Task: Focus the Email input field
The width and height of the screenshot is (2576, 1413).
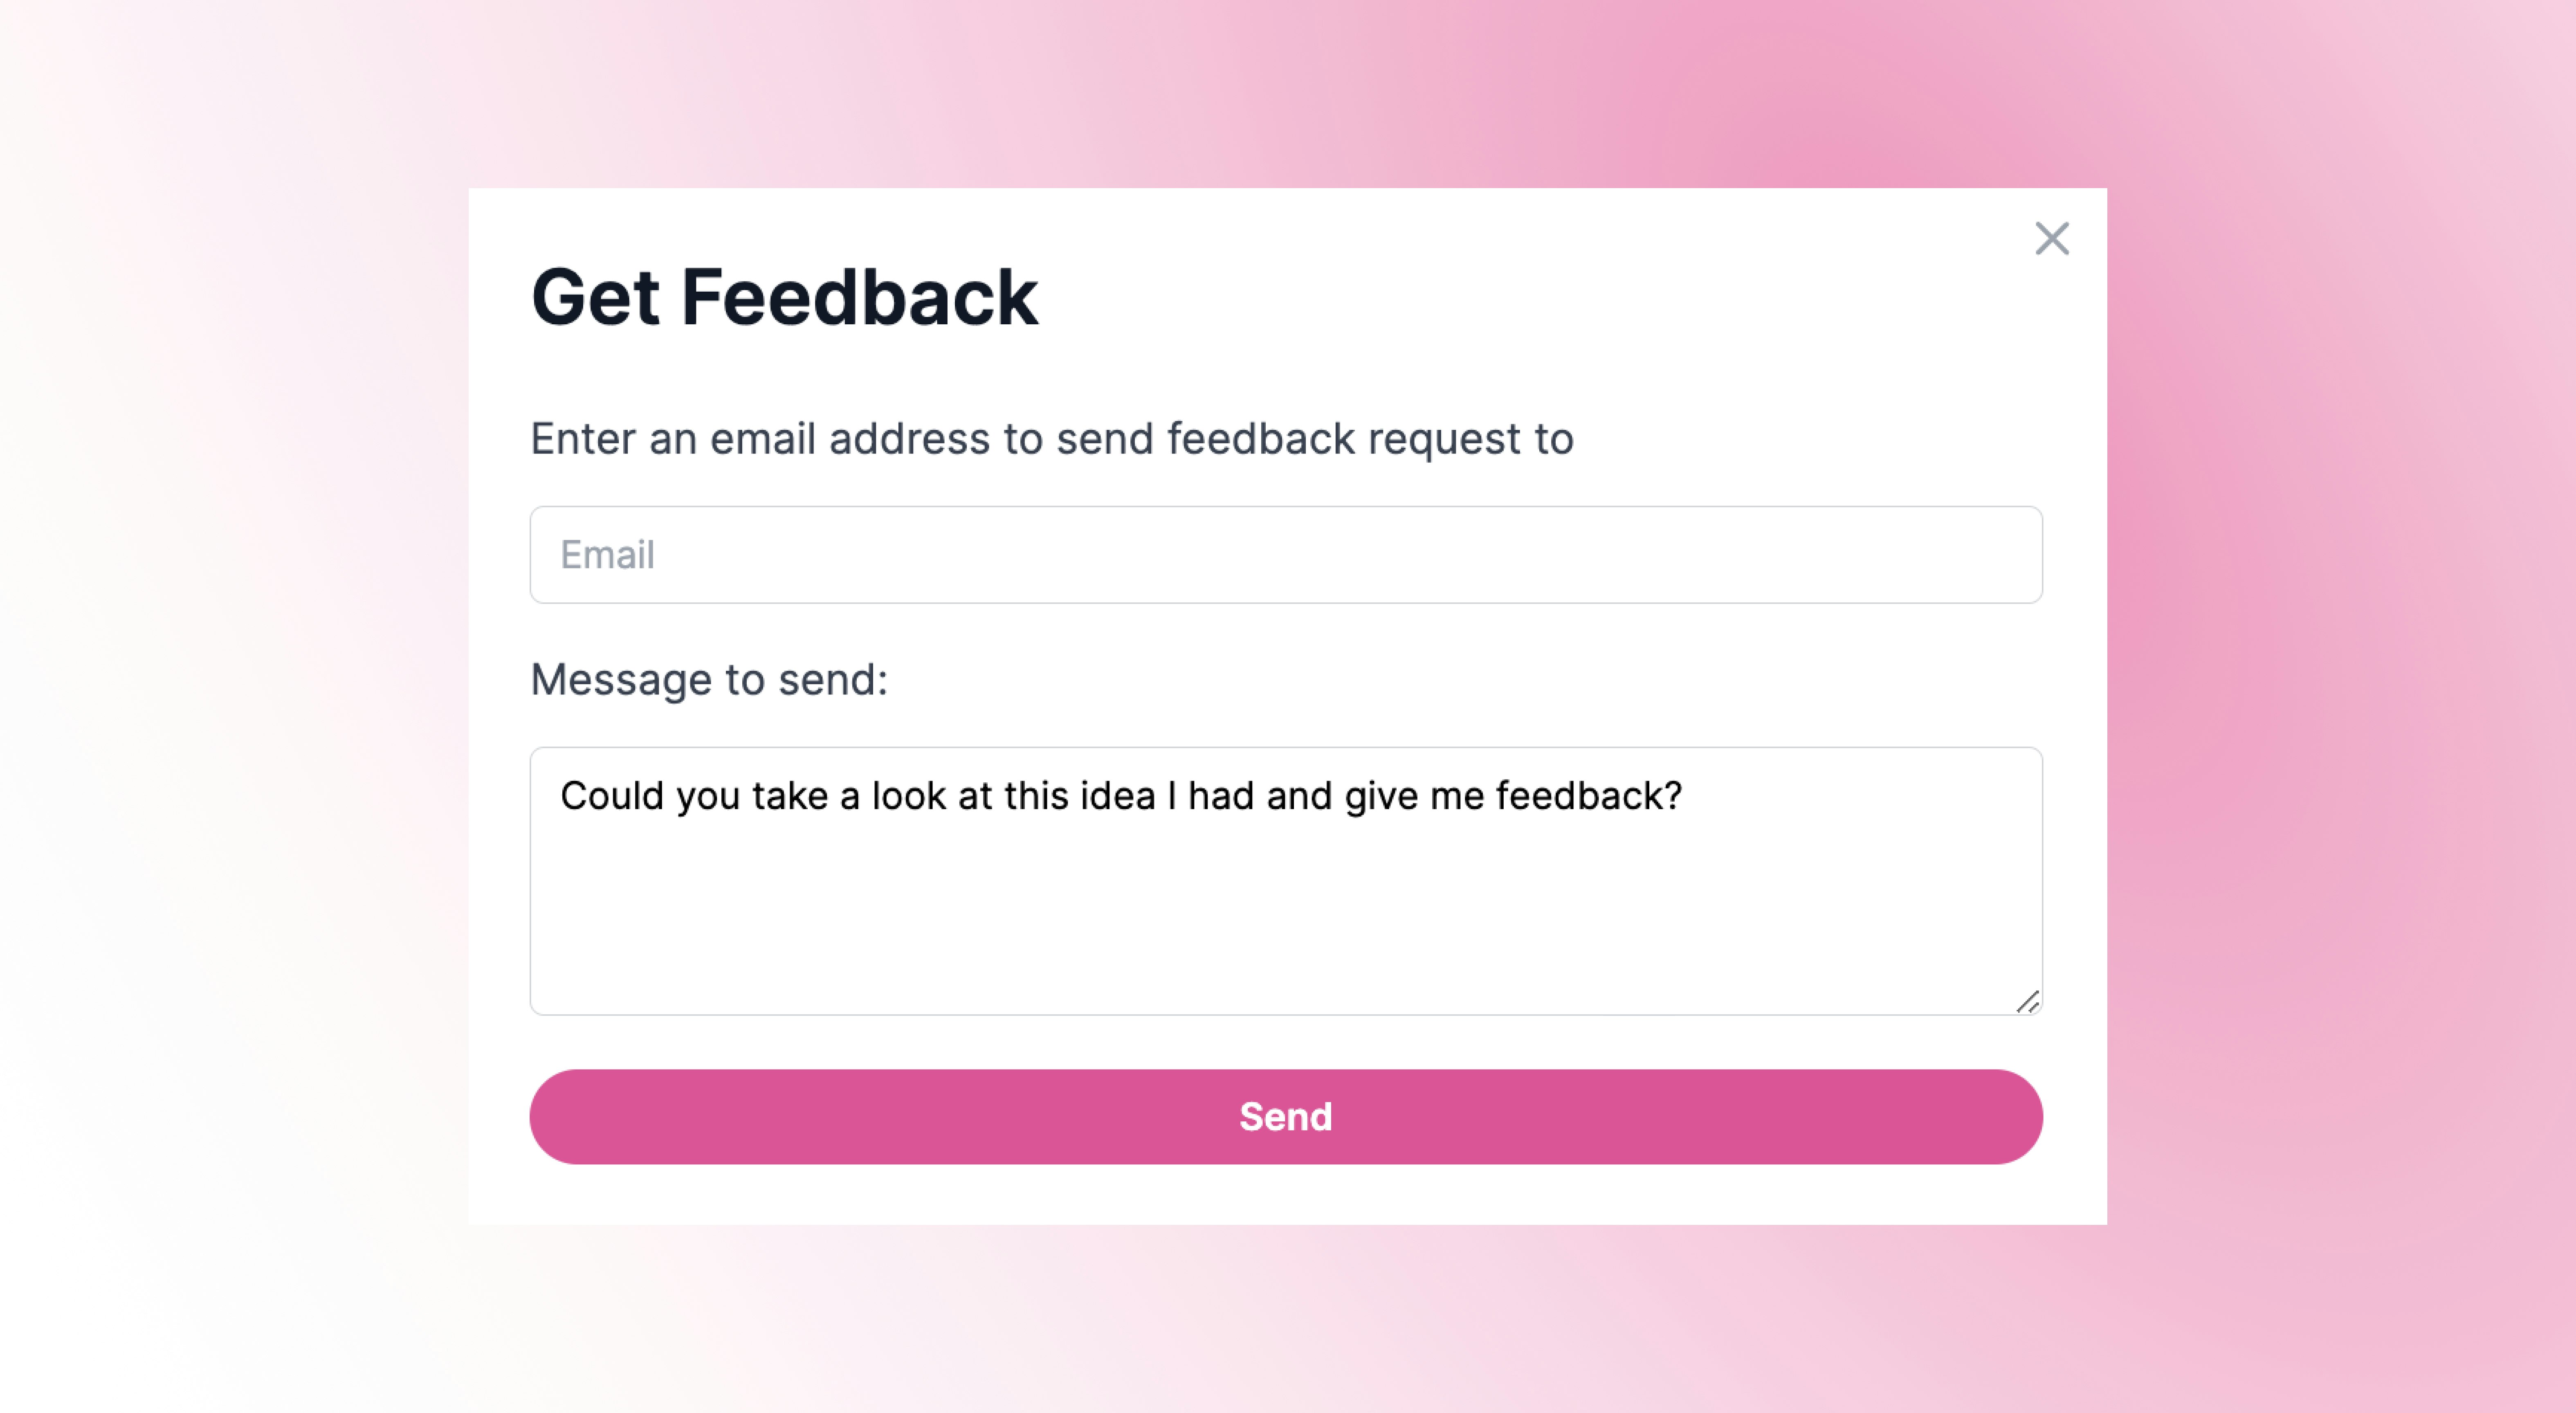Action: tap(1286, 554)
